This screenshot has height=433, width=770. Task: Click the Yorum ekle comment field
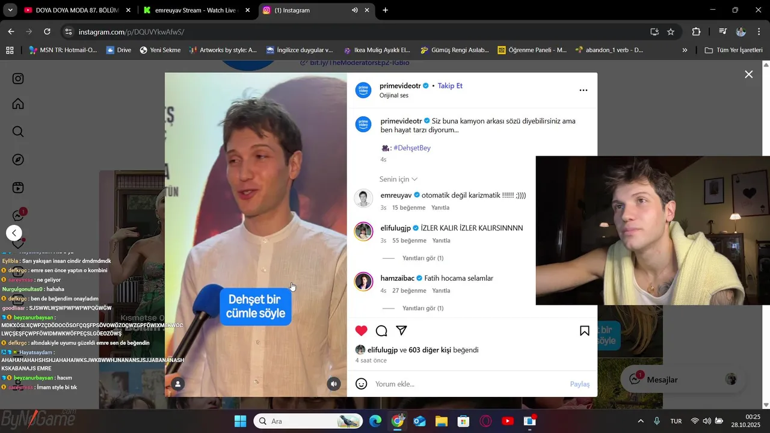tap(469, 384)
